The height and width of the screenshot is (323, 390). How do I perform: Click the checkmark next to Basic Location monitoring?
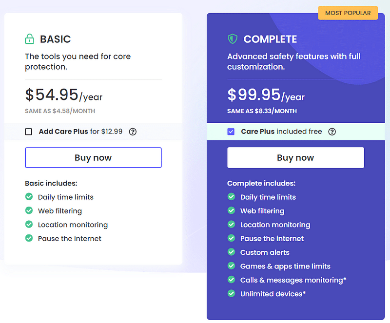click(29, 224)
